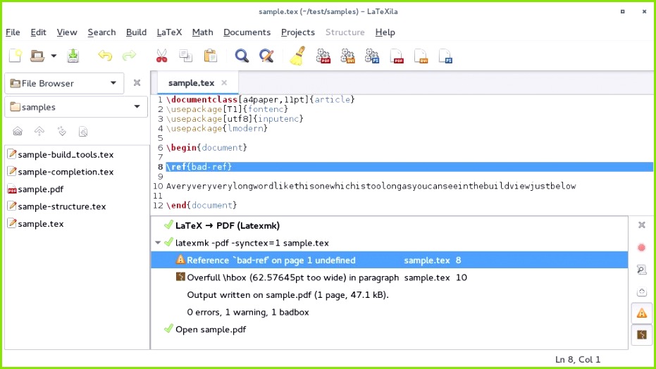Open the View menu
The width and height of the screenshot is (656, 369).
tap(67, 32)
